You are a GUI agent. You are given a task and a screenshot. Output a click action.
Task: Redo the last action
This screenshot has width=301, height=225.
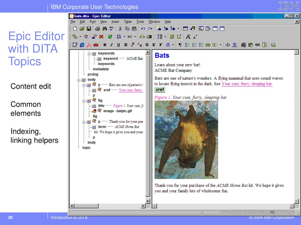point(150,29)
